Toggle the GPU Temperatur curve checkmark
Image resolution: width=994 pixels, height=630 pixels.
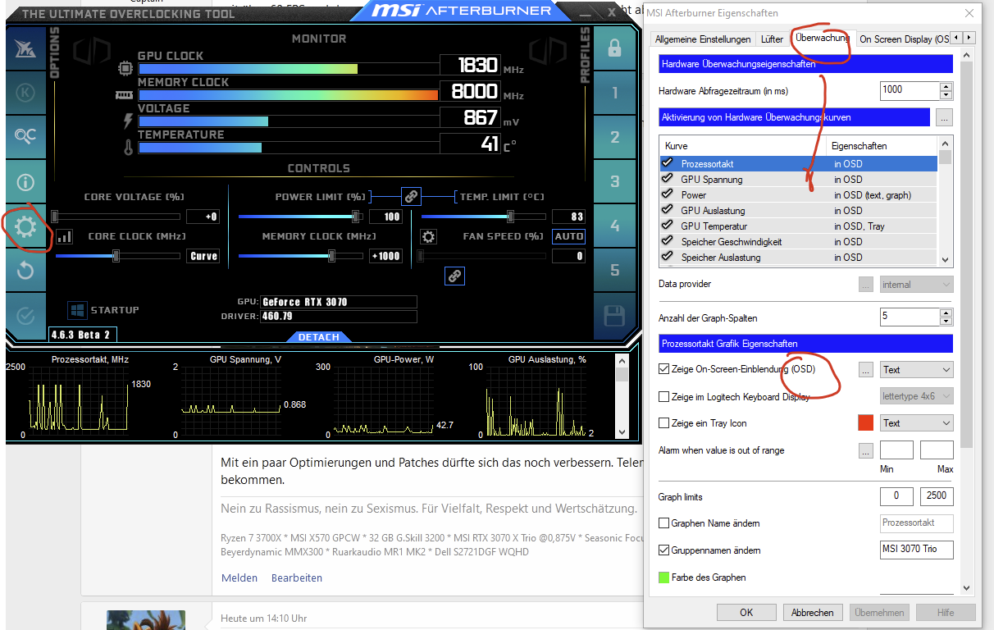[x=668, y=226]
